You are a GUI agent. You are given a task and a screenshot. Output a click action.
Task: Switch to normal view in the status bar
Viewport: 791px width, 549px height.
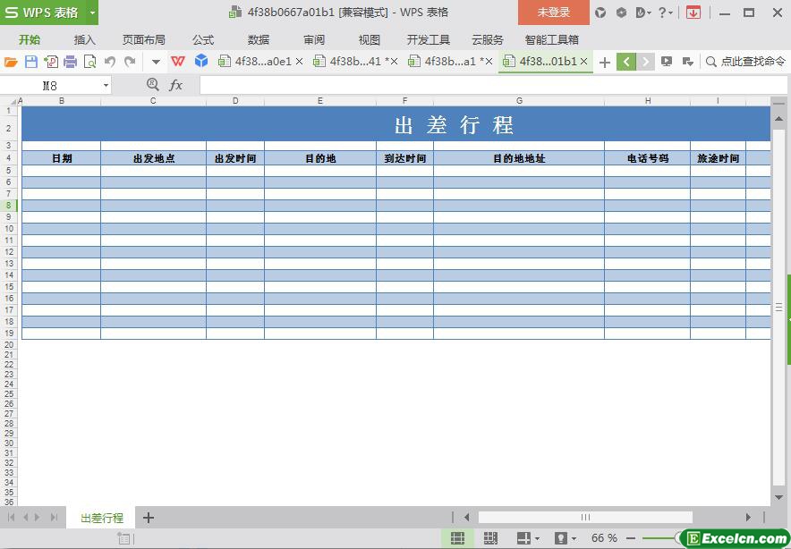[x=457, y=538]
